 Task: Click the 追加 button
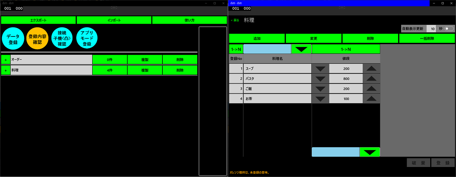257,38
